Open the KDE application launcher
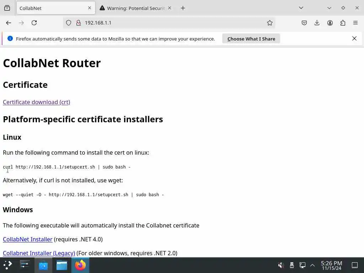This screenshot has width=364, height=273. tap(8, 265)
